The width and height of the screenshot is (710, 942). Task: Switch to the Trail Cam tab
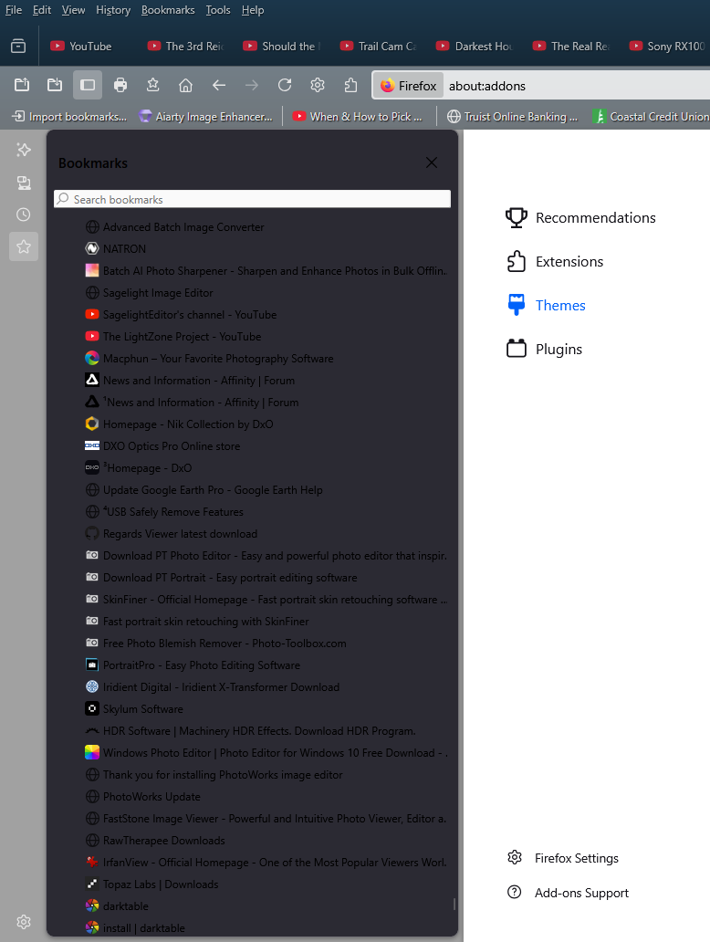tap(379, 47)
